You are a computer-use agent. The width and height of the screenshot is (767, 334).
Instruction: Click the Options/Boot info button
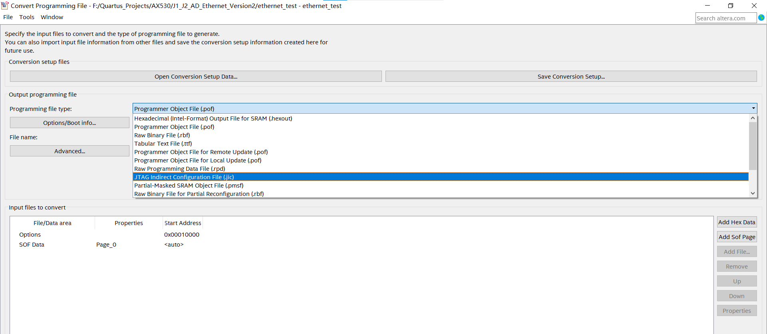70,123
